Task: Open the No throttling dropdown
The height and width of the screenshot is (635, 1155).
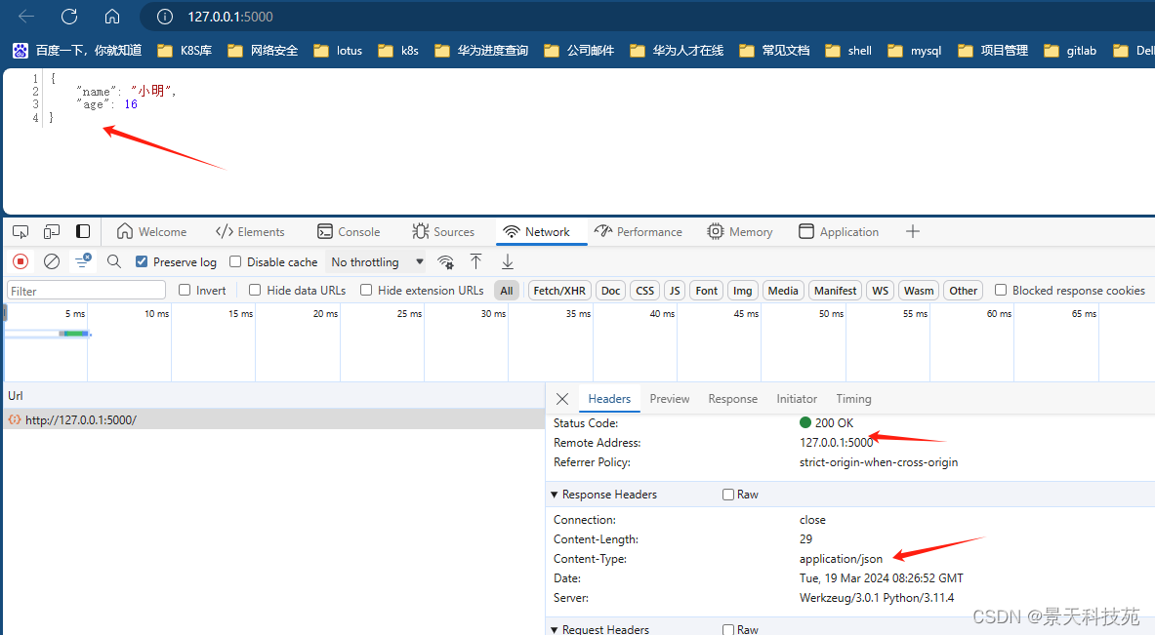Action: (x=377, y=262)
